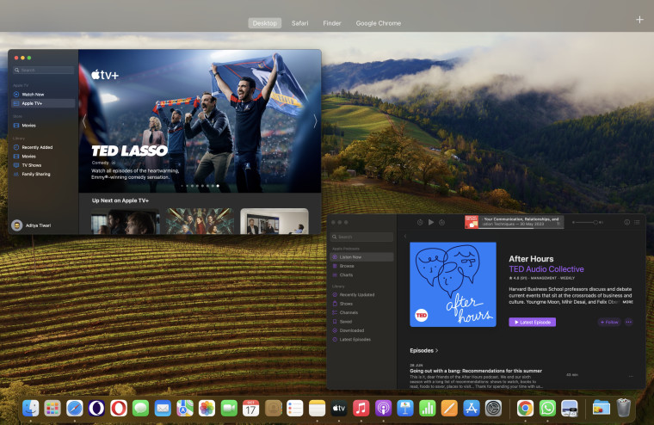Click the Podcasts search field
654x425 pixels.
361,237
